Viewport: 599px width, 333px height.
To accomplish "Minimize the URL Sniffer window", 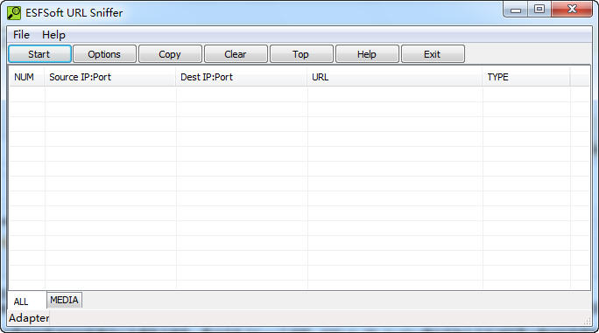I will pyautogui.click(x=516, y=10).
